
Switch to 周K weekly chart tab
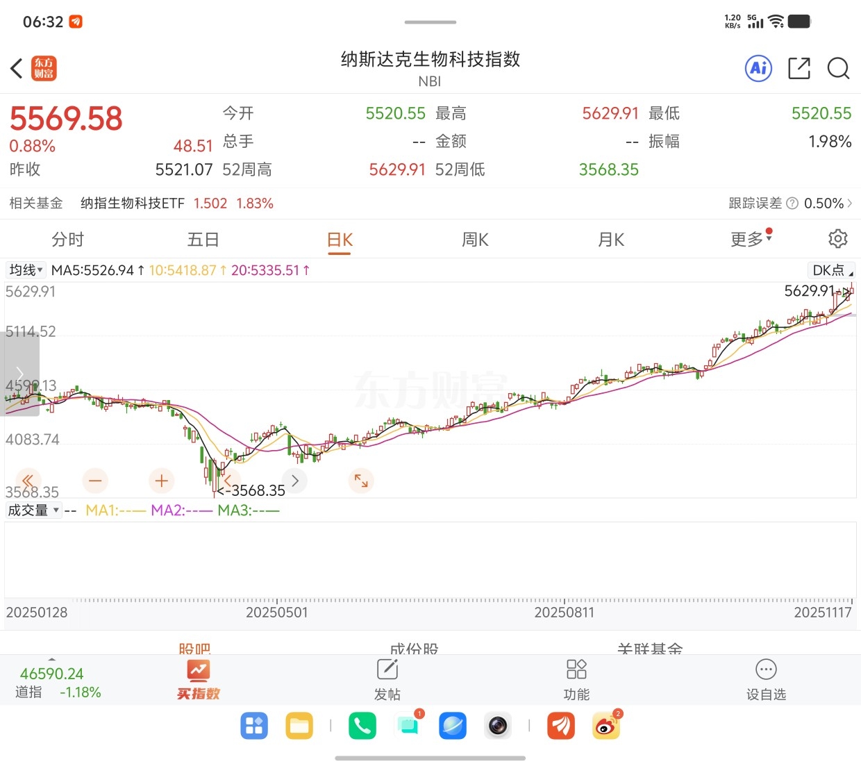point(476,240)
